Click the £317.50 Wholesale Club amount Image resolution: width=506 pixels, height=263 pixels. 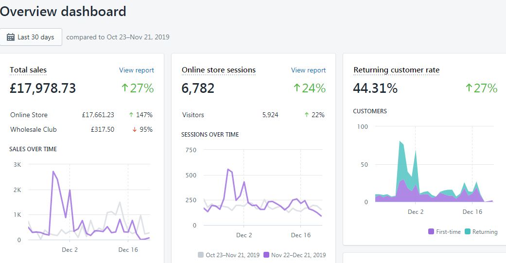tap(102, 129)
